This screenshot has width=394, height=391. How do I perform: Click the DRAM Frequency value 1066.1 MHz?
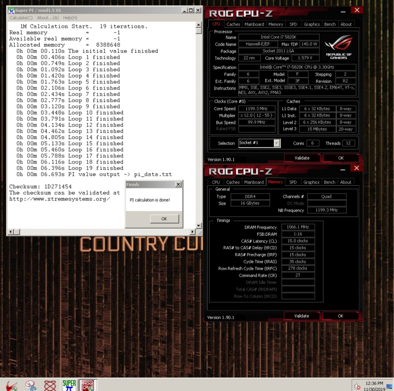[298, 227]
